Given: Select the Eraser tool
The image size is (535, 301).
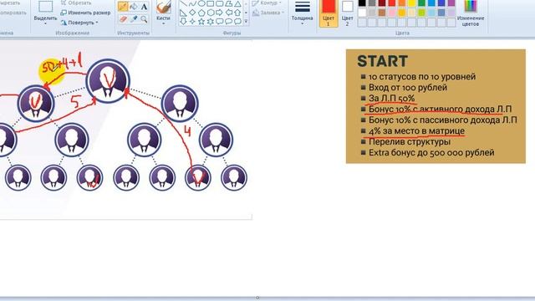Looking at the screenshot, I should click(x=123, y=18).
